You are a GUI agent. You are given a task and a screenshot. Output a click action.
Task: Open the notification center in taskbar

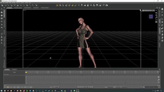coord(161,91)
